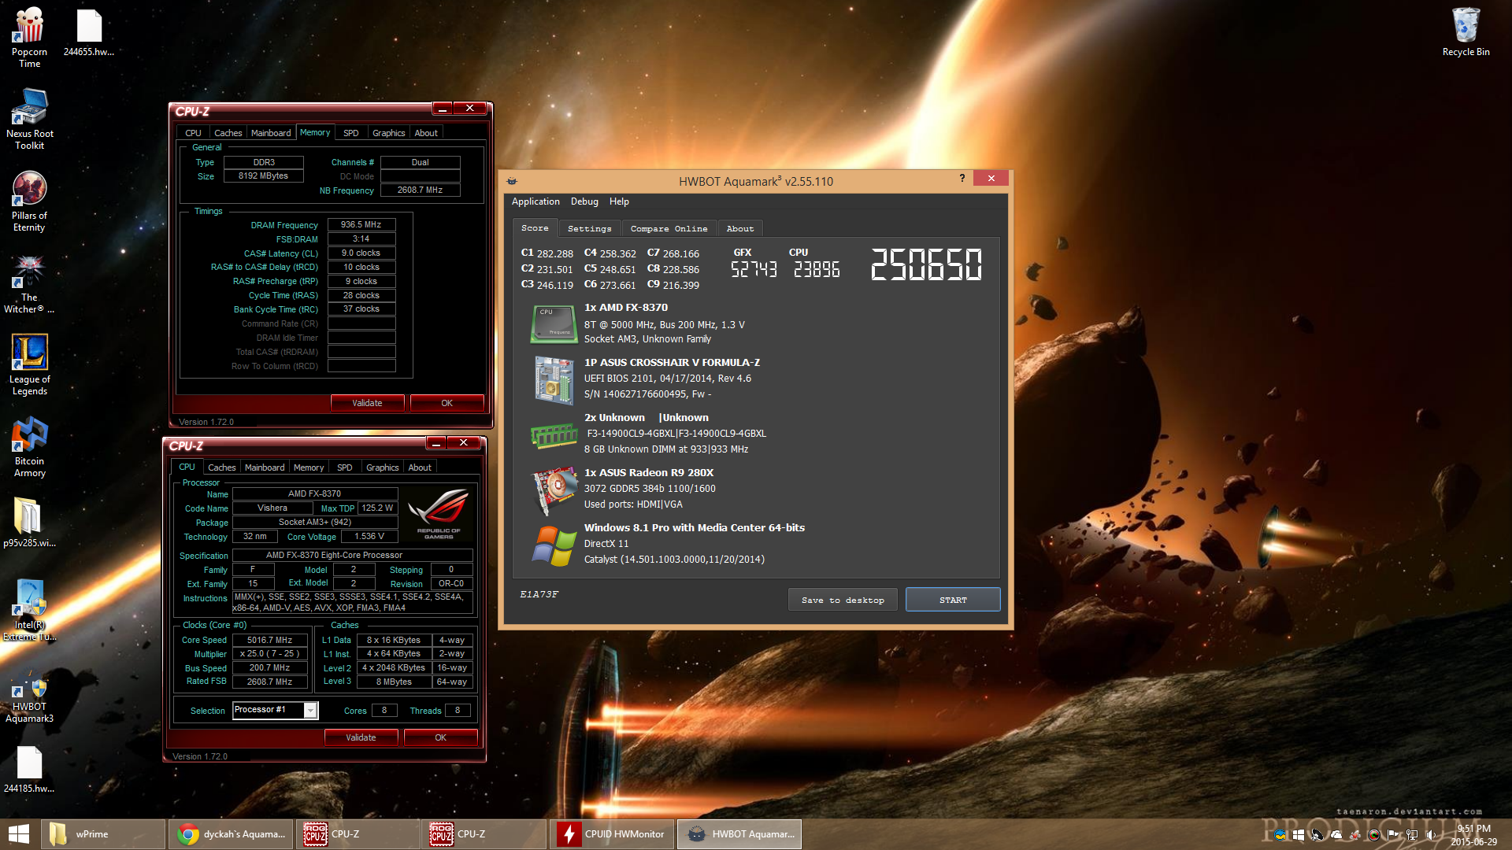Viewport: 1512px width, 850px height.
Task: Open the p95v285 zip folder icon
Action: pyautogui.click(x=29, y=523)
